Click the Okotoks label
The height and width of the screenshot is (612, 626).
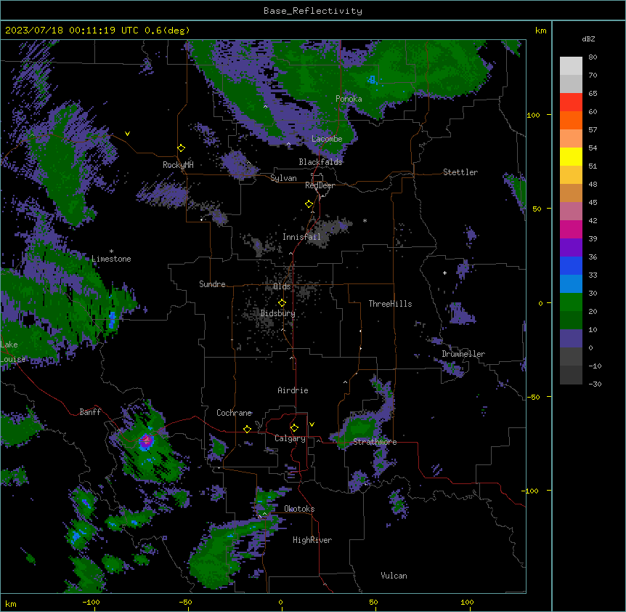click(x=299, y=509)
